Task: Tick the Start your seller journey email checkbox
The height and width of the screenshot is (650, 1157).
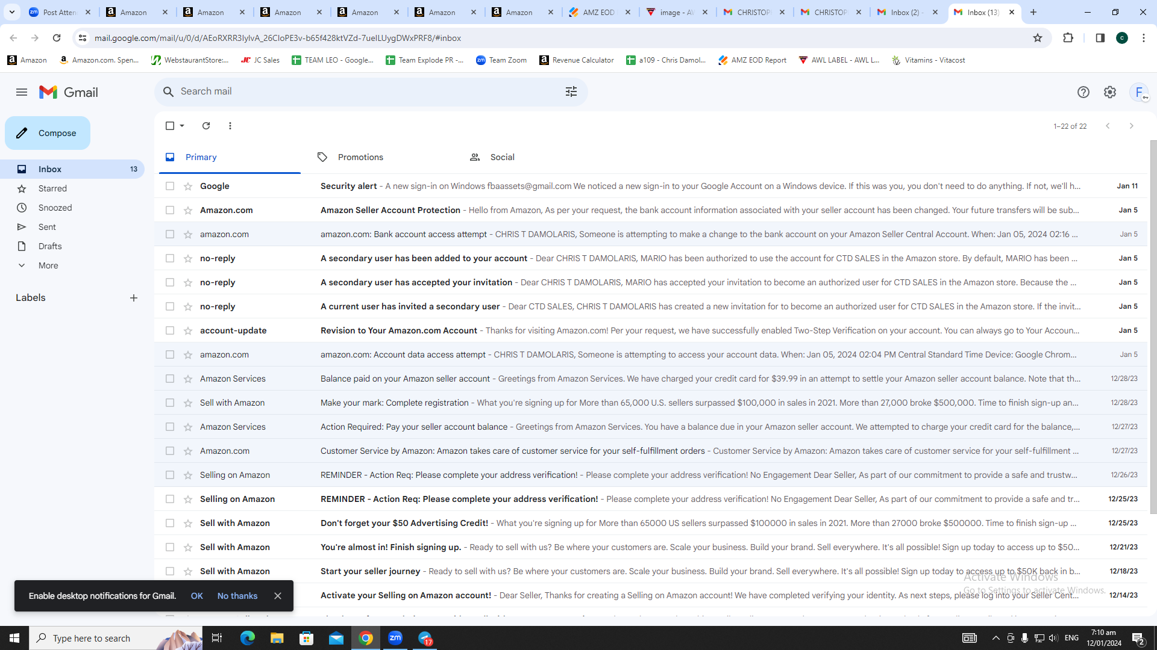Action: [x=169, y=571]
